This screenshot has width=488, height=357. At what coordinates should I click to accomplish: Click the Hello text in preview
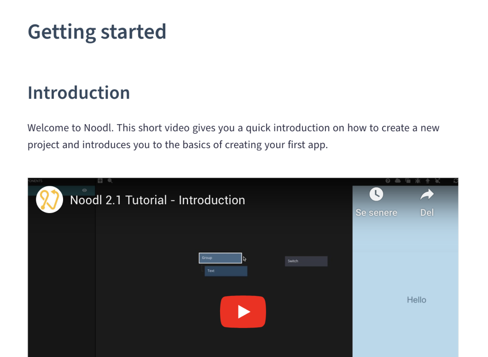416,300
